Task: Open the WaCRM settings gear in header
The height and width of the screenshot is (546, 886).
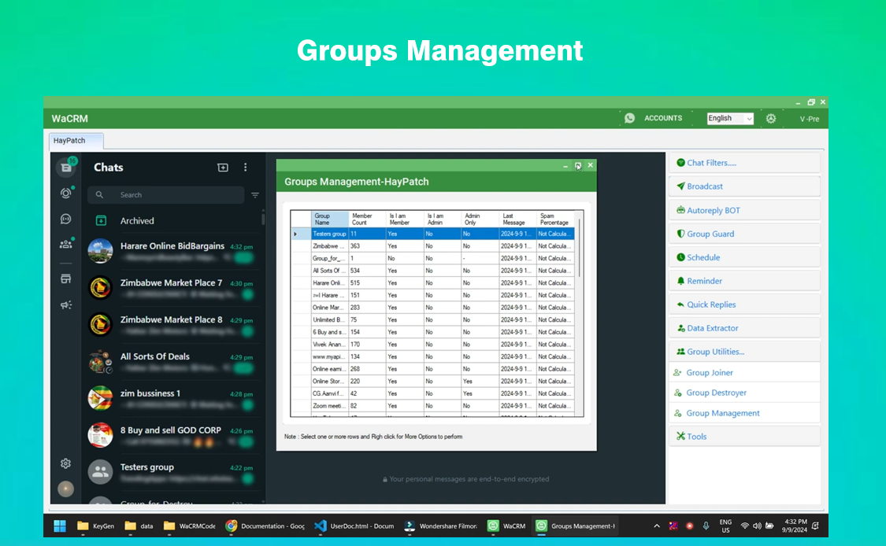Action: tap(771, 119)
